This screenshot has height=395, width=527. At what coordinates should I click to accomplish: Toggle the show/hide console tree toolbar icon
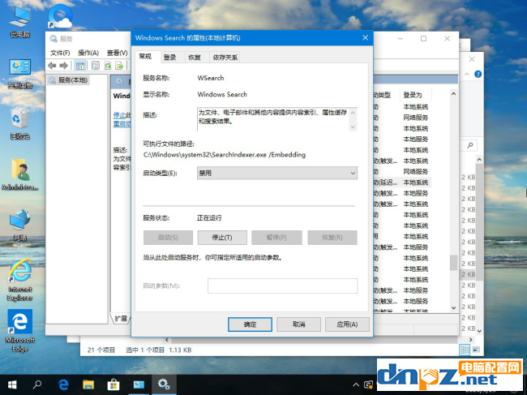pos(80,66)
